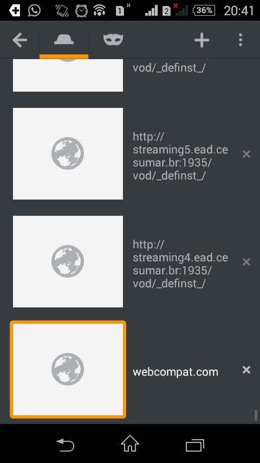Screen dimensions: 260x463
Task: Tap the back arrow in tabs tray
Action: pos(20,40)
